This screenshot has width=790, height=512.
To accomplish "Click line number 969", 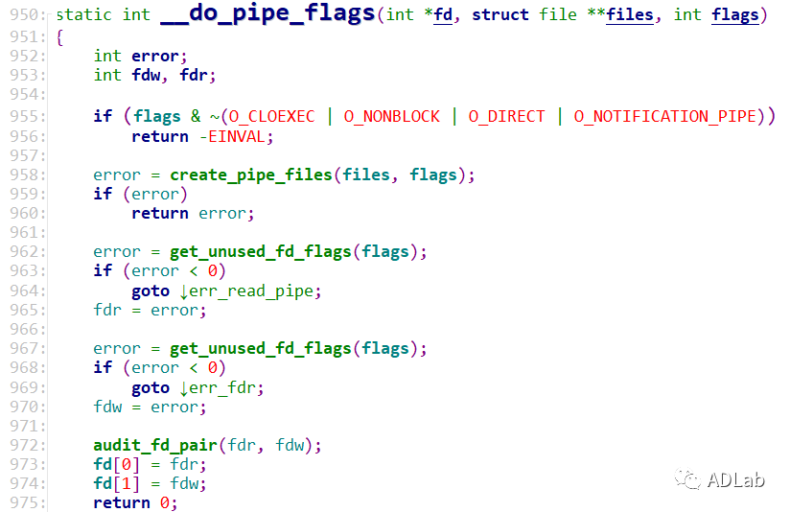I will (24, 387).
